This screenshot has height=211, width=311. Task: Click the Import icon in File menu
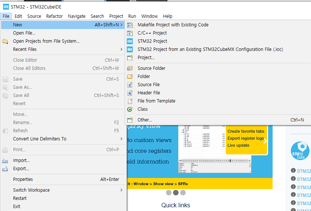click(5, 160)
